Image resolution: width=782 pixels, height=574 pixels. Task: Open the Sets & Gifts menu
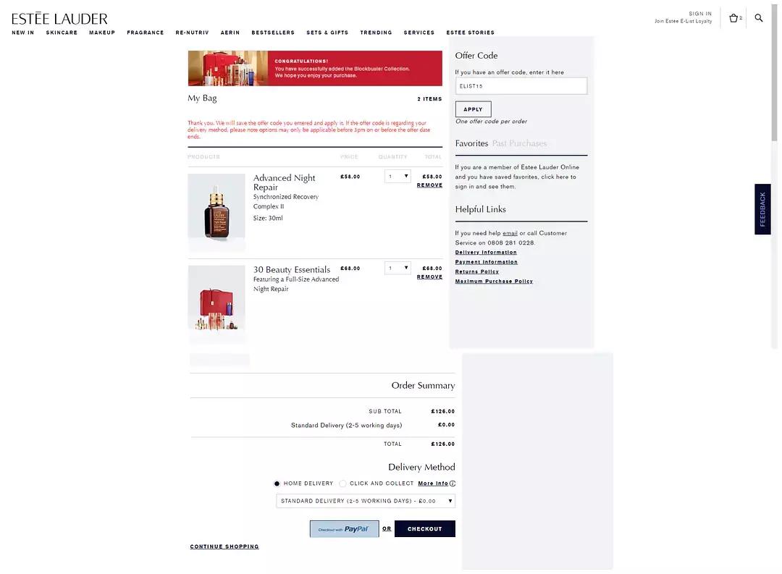point(327,33)
